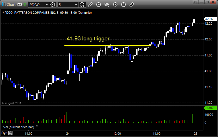
Task: Open the window options menu button
Action: (196, 2)
